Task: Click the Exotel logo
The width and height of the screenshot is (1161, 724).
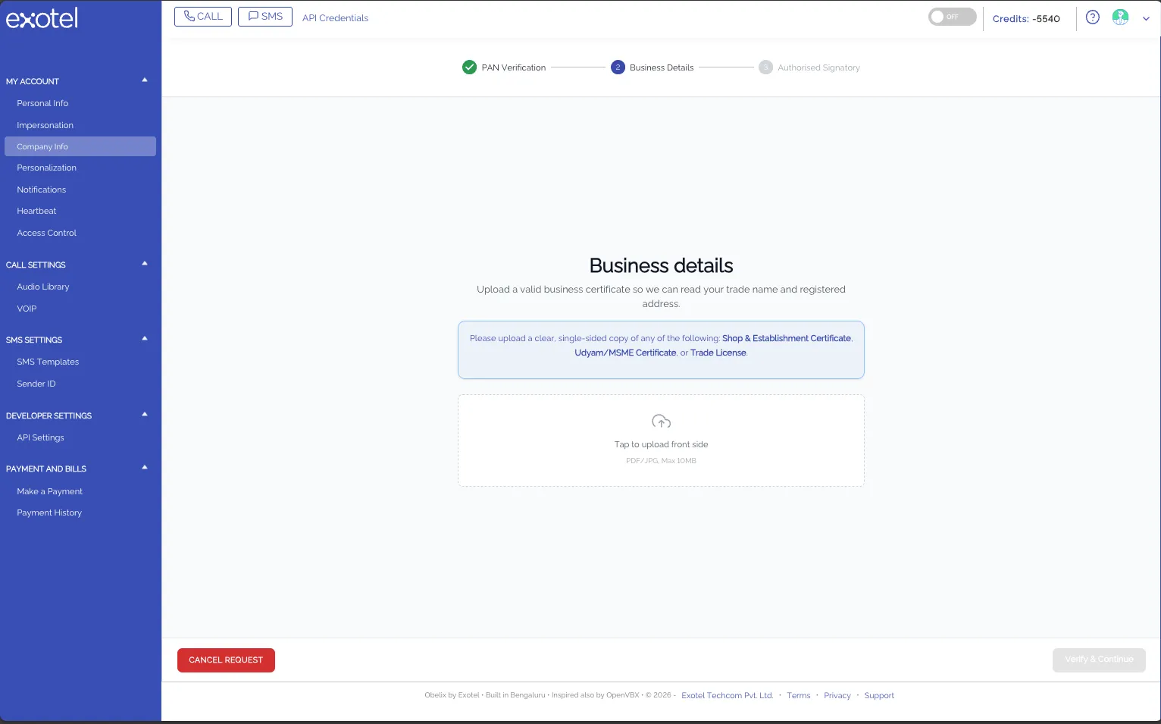Action: (x=42, y=17)
